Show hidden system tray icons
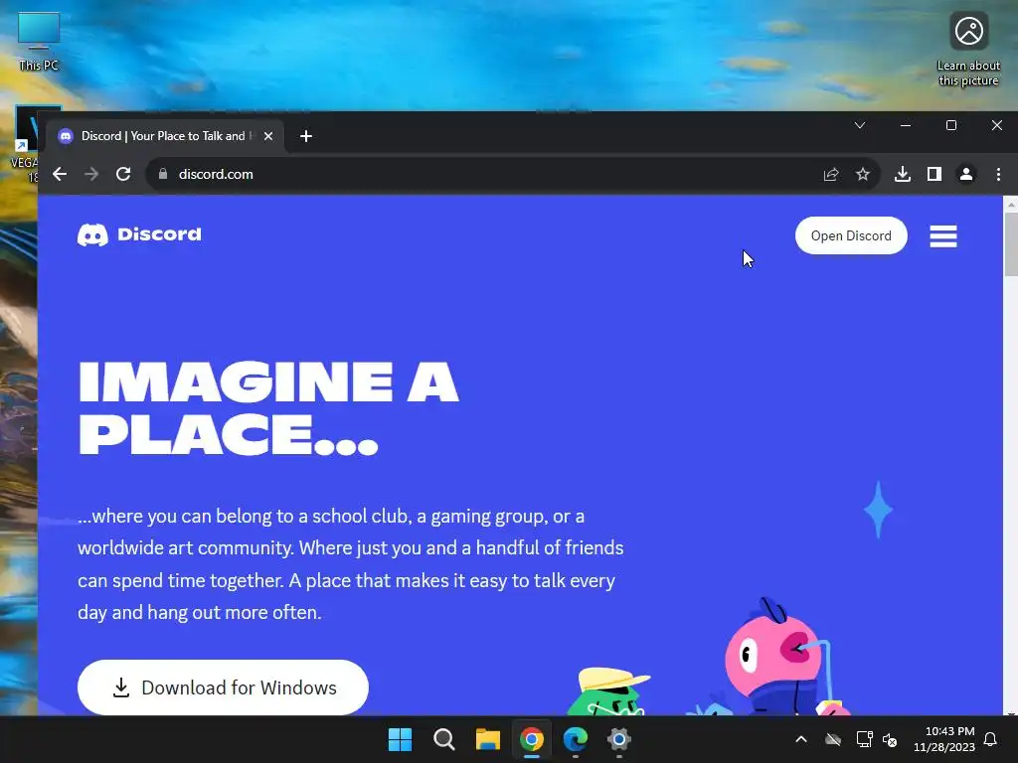This screenshot has height=763, width=1018. pos(801,739)
